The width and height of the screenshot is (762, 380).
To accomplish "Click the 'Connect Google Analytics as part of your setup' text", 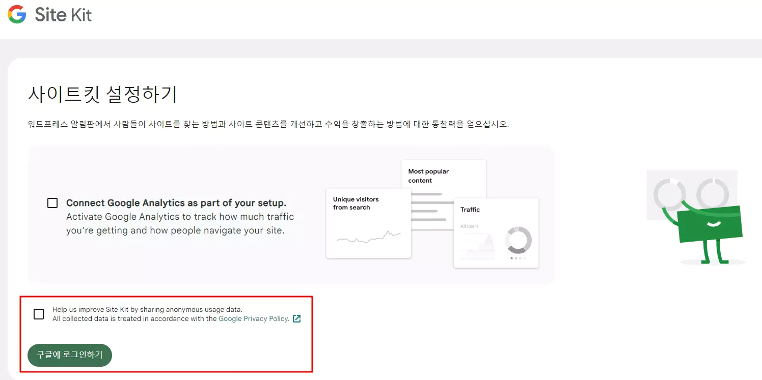I will pyautogui.click(x=176, y=203).
